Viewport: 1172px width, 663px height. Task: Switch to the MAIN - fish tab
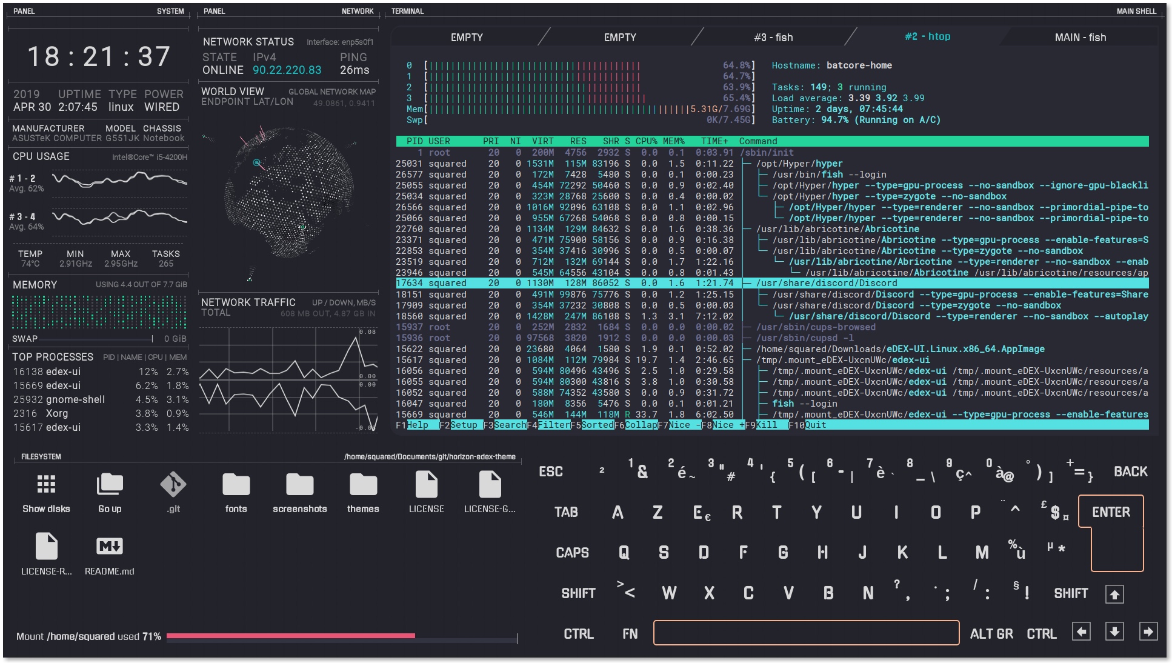tap(1080, 38)
